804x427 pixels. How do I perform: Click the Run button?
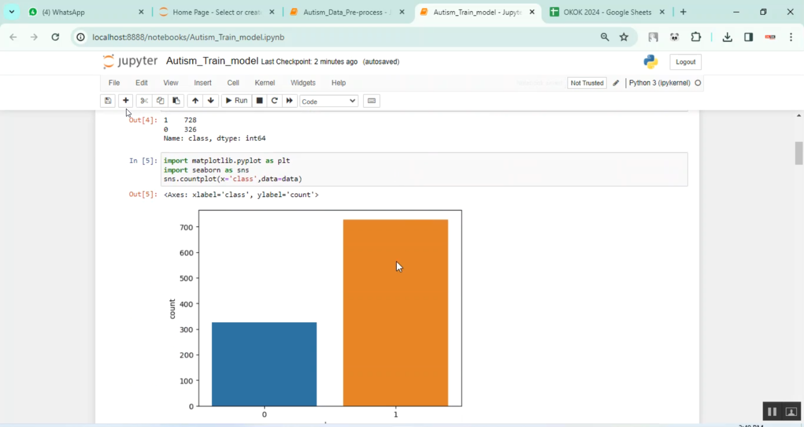pos(236,101)
